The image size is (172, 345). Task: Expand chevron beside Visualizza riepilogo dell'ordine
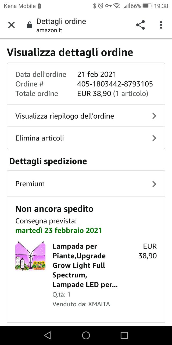(x=154, y=116)
